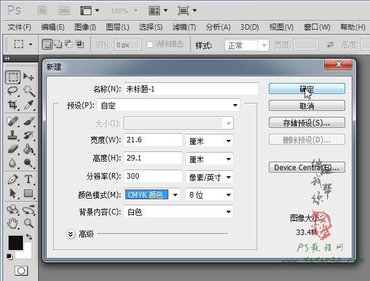Viewport: 370px width, 281px height.
Task: Open the View Extras dropdown
Action: tap(90, 11)
